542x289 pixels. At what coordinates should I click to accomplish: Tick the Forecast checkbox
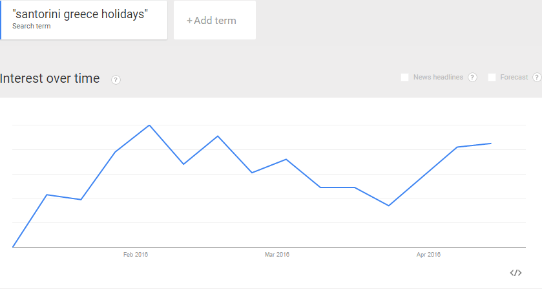[492, 78]
